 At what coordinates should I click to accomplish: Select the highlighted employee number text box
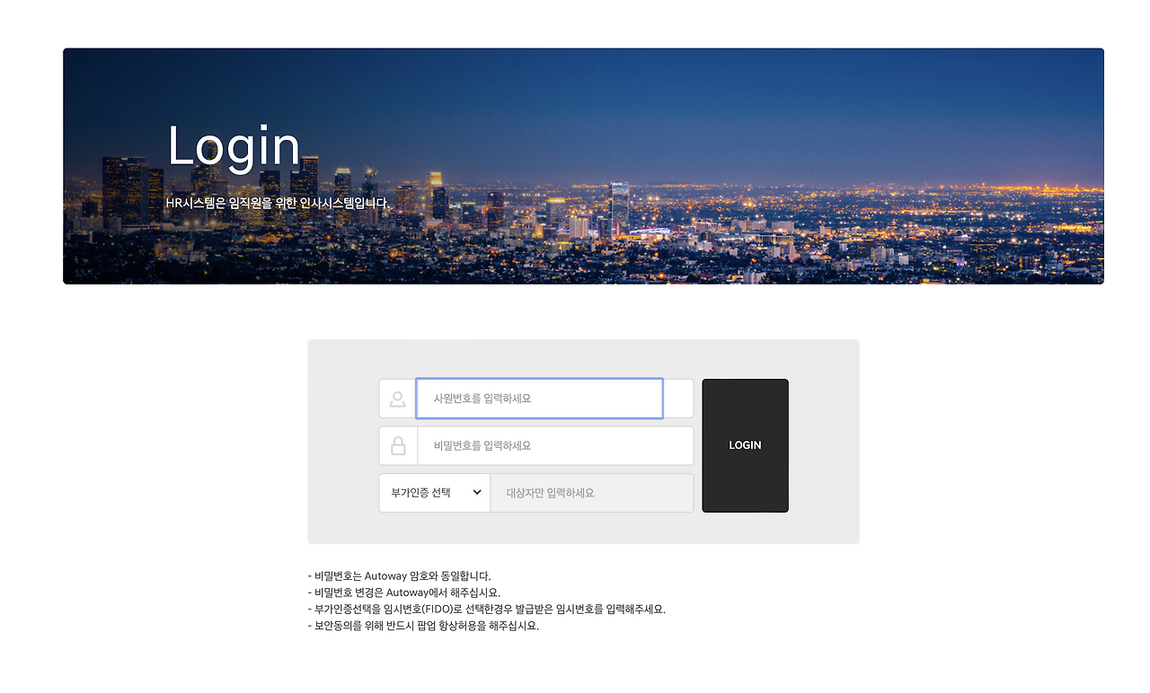[x=539, y=398]
